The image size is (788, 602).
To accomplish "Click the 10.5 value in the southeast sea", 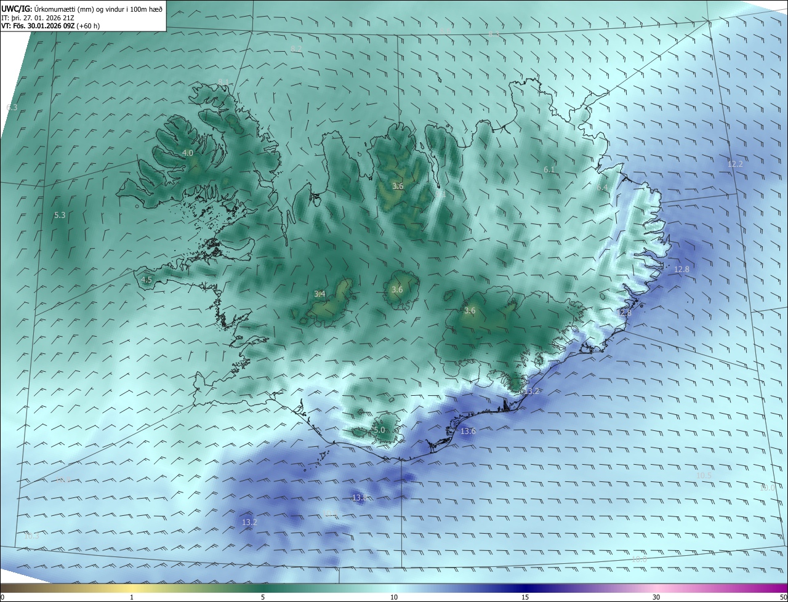I will [x=704, y=475].
